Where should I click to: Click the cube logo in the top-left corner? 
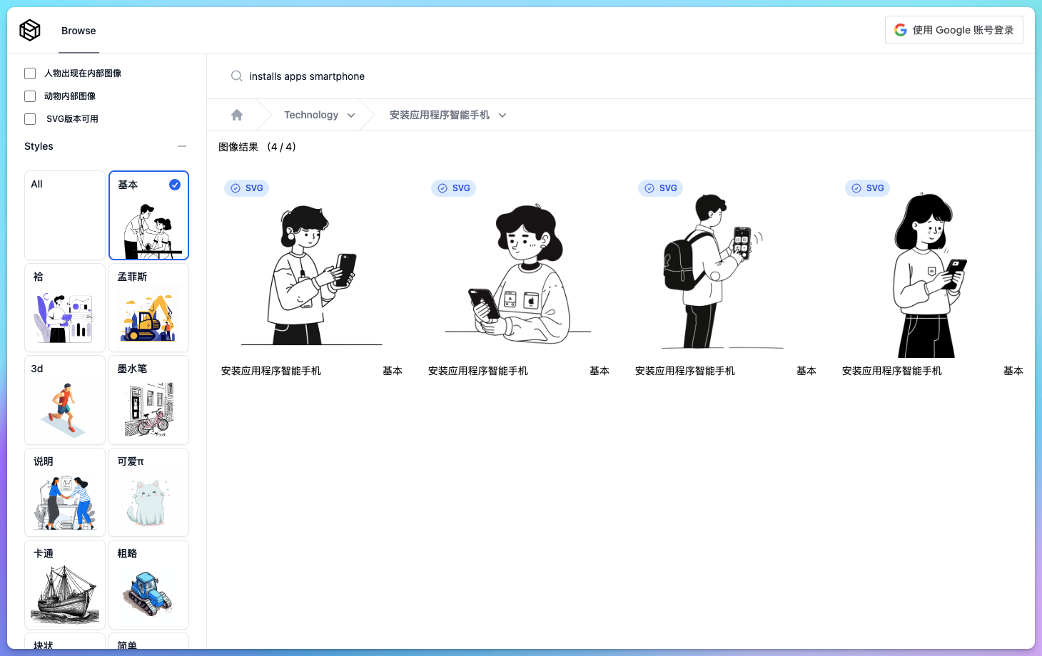[30, 30]
